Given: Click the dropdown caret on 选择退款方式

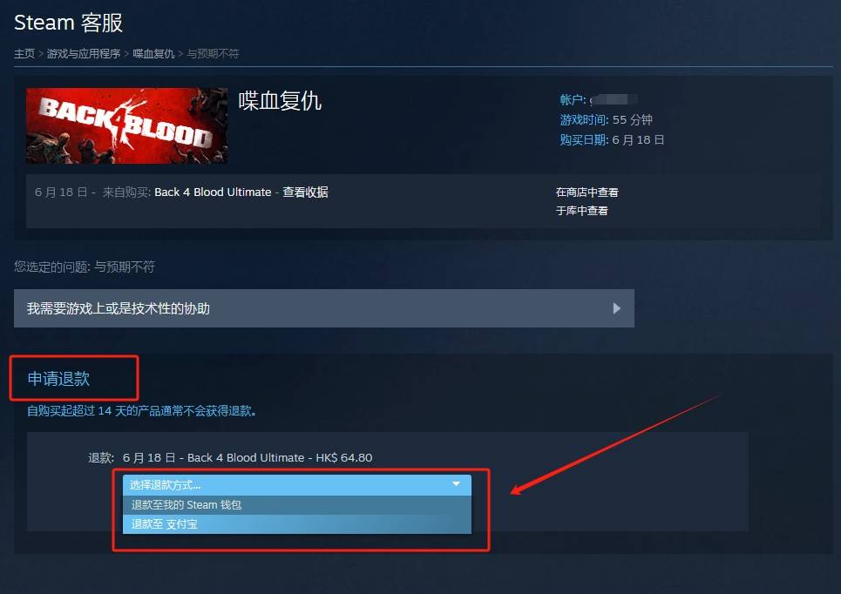Looking at the screenshot, I should coord(456,484).
